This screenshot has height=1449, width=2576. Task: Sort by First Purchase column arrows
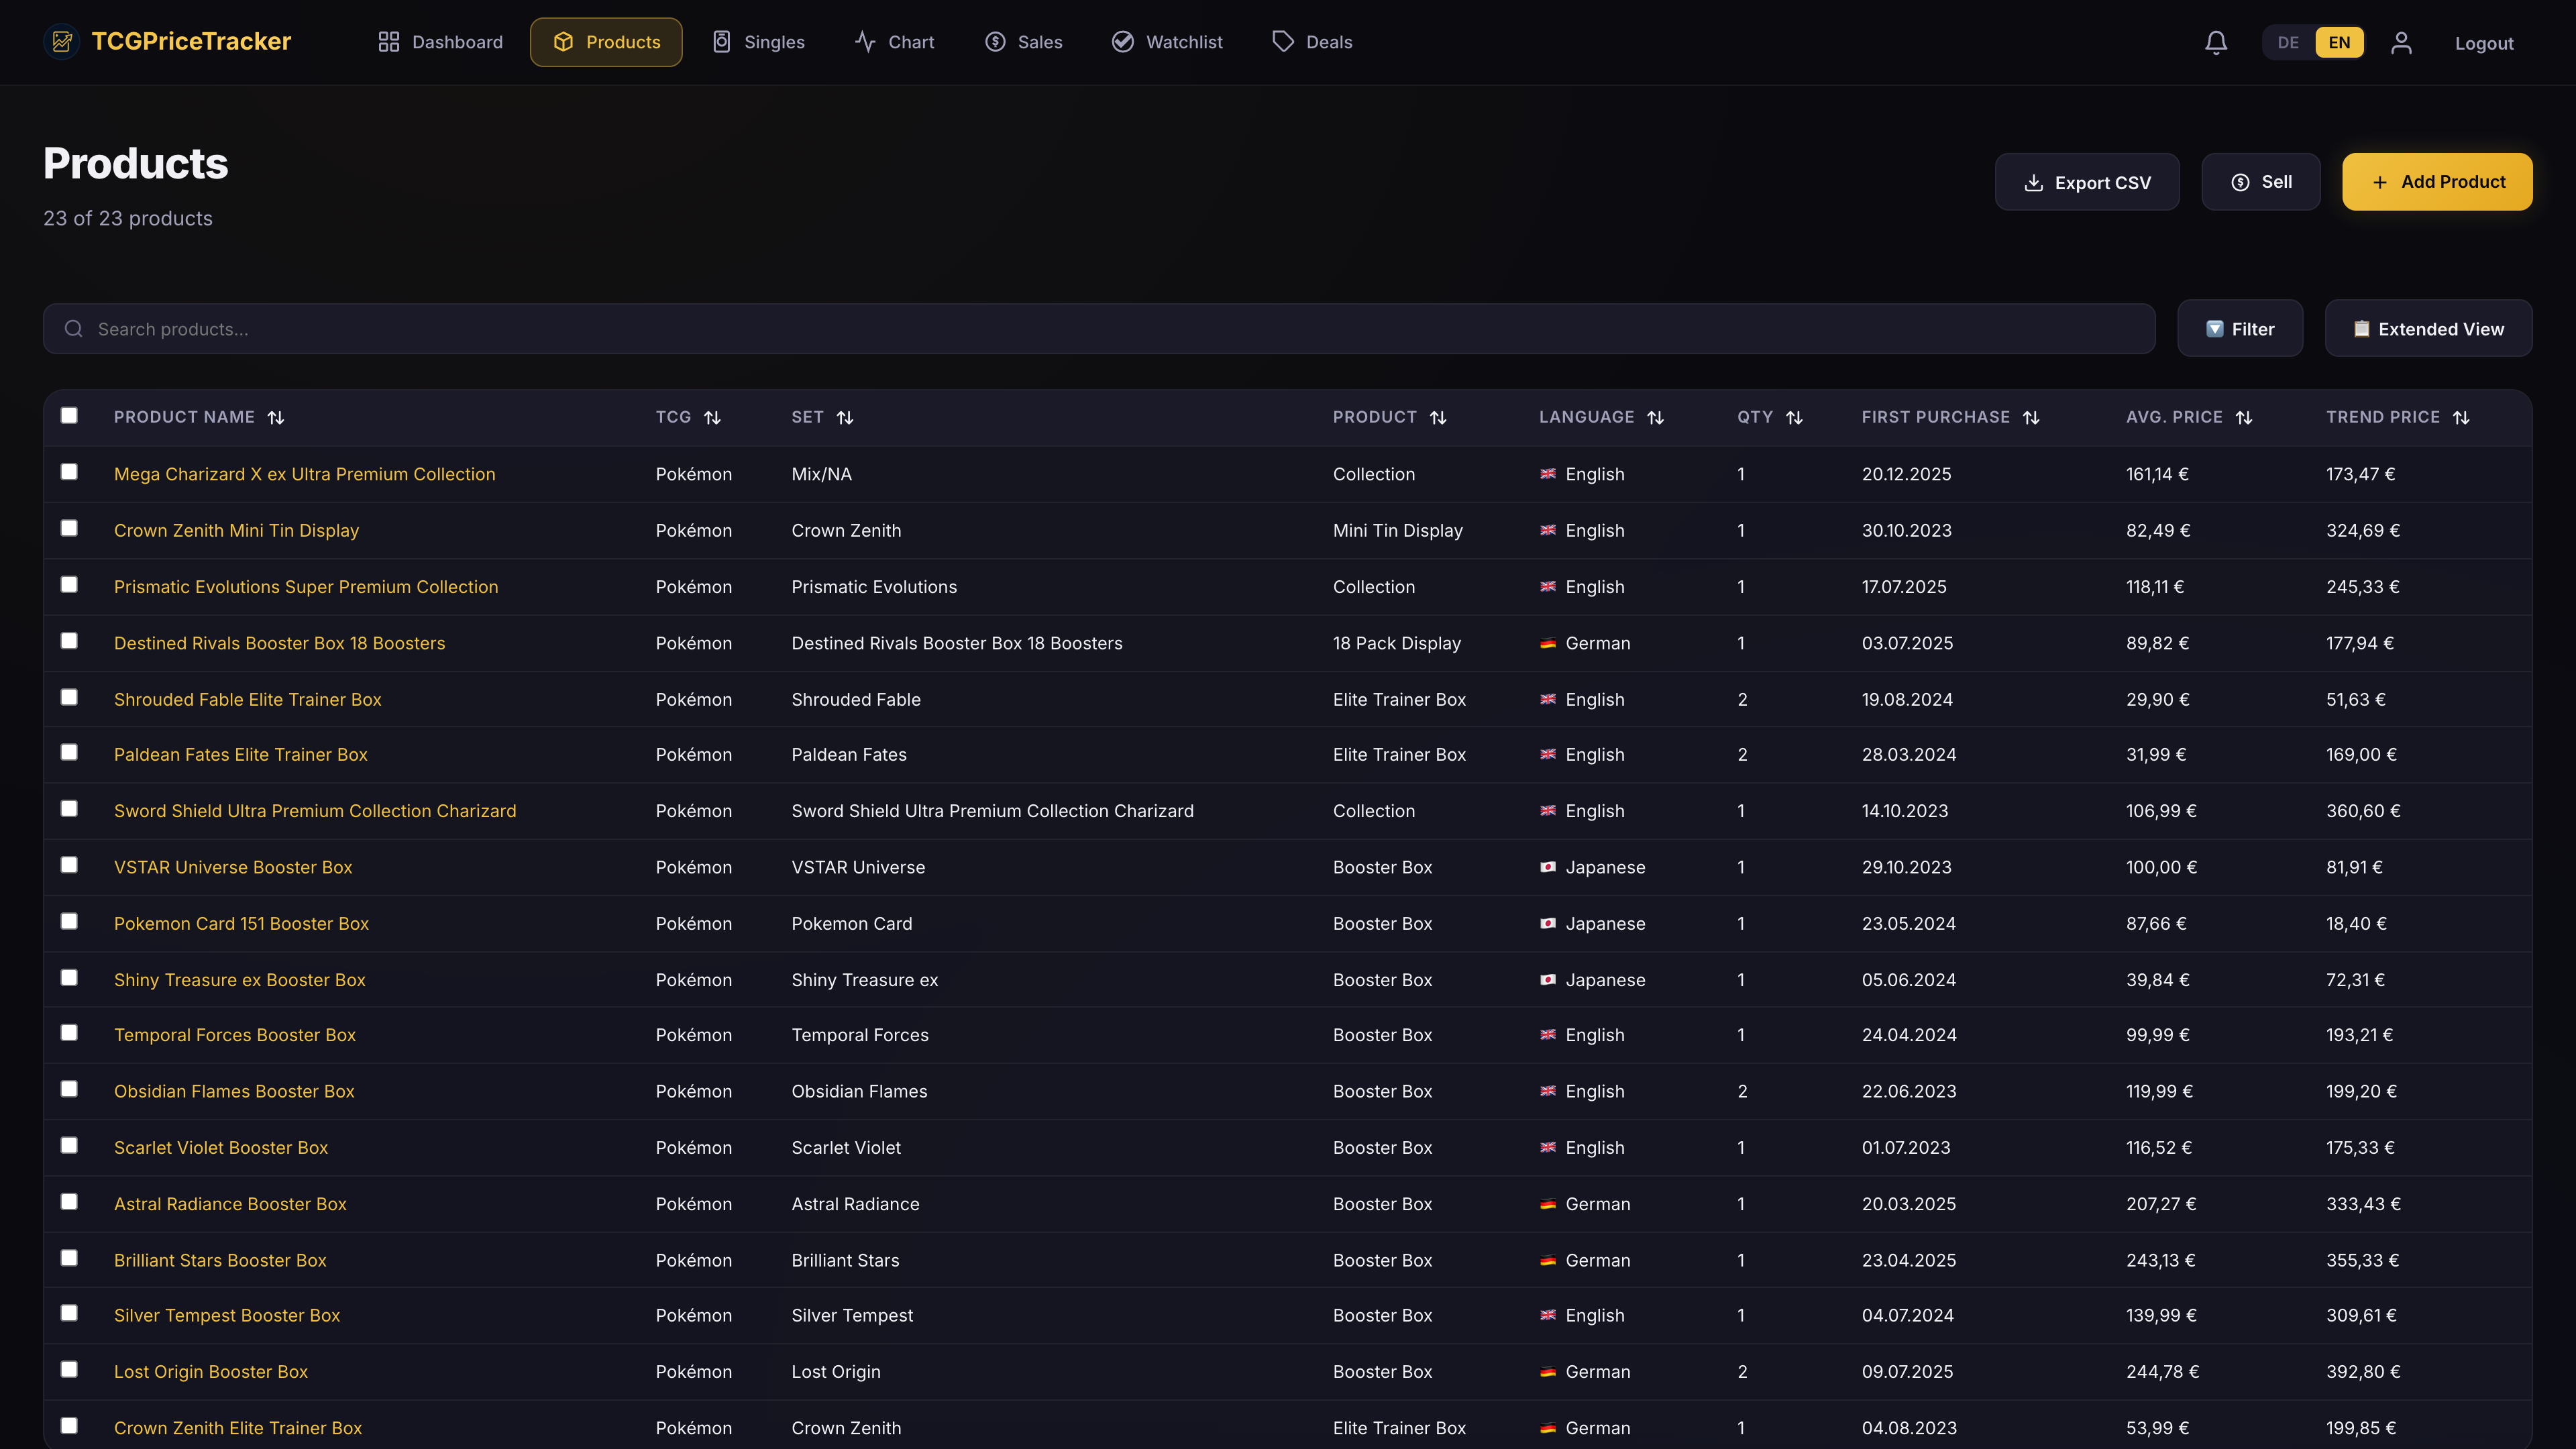click(x=2031, y=417)
